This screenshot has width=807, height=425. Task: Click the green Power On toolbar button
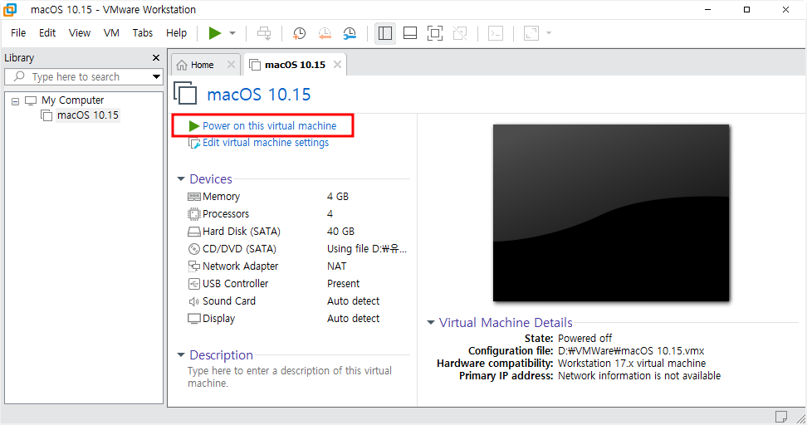(x=215, y=33)
